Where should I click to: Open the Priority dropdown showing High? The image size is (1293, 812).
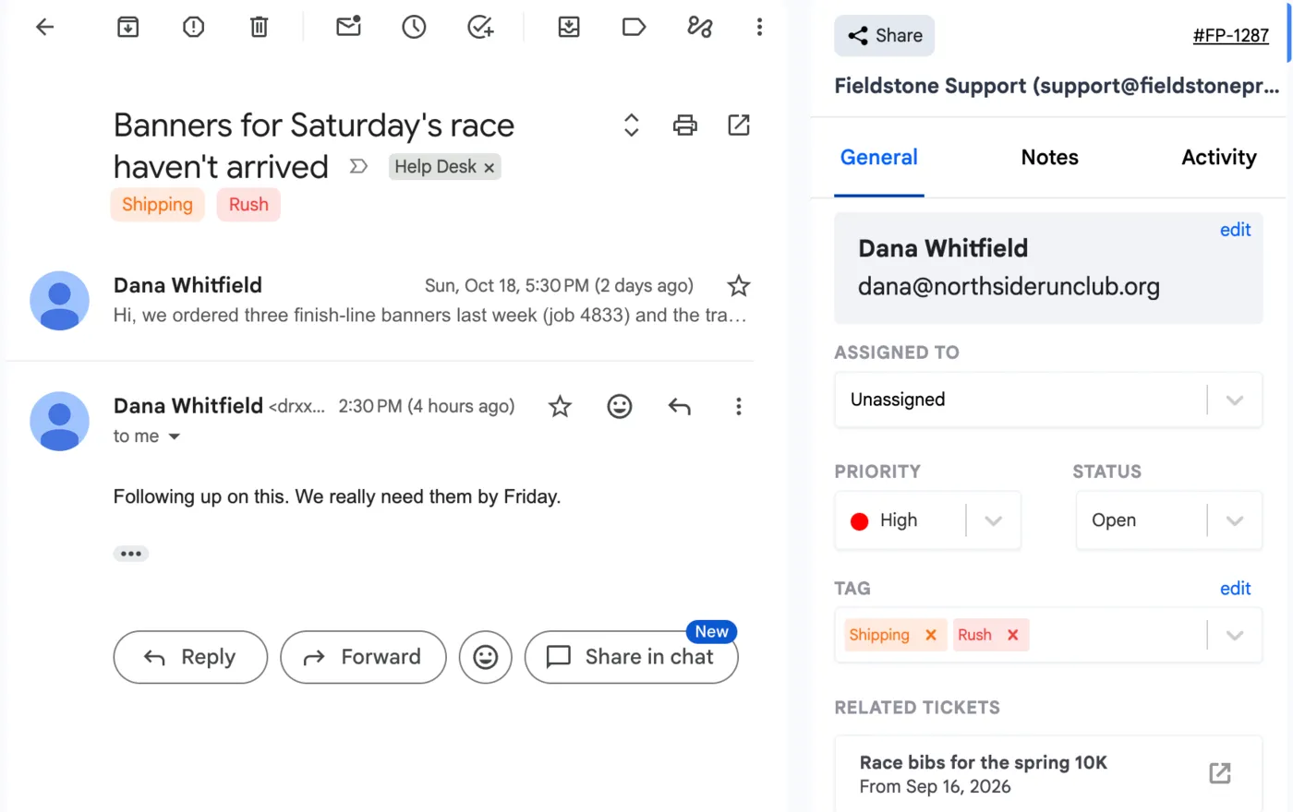point(928,520)
